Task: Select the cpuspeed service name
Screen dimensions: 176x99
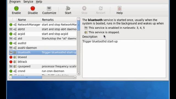Action: tap(24, 67)
